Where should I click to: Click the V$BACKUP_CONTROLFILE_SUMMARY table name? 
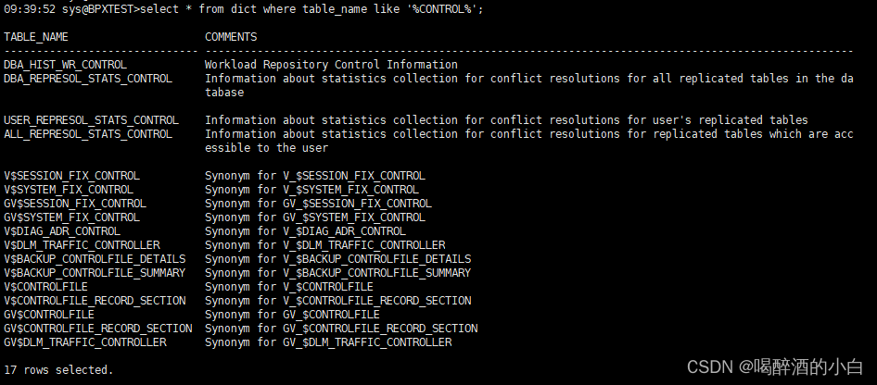95,273
